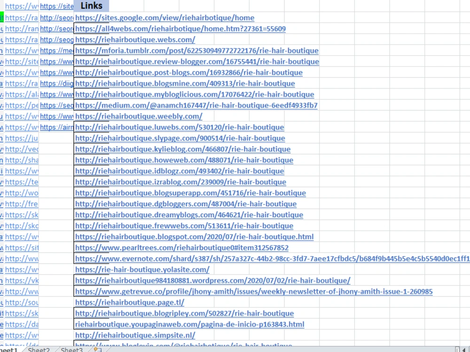The height and width of the screenshot is (352, 470).
Task: Click the truncated https://site link in second column
Action: coord(57,6)
